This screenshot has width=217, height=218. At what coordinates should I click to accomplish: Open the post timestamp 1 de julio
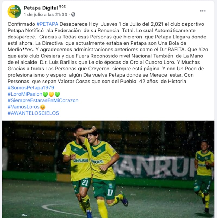pos(46,14)
